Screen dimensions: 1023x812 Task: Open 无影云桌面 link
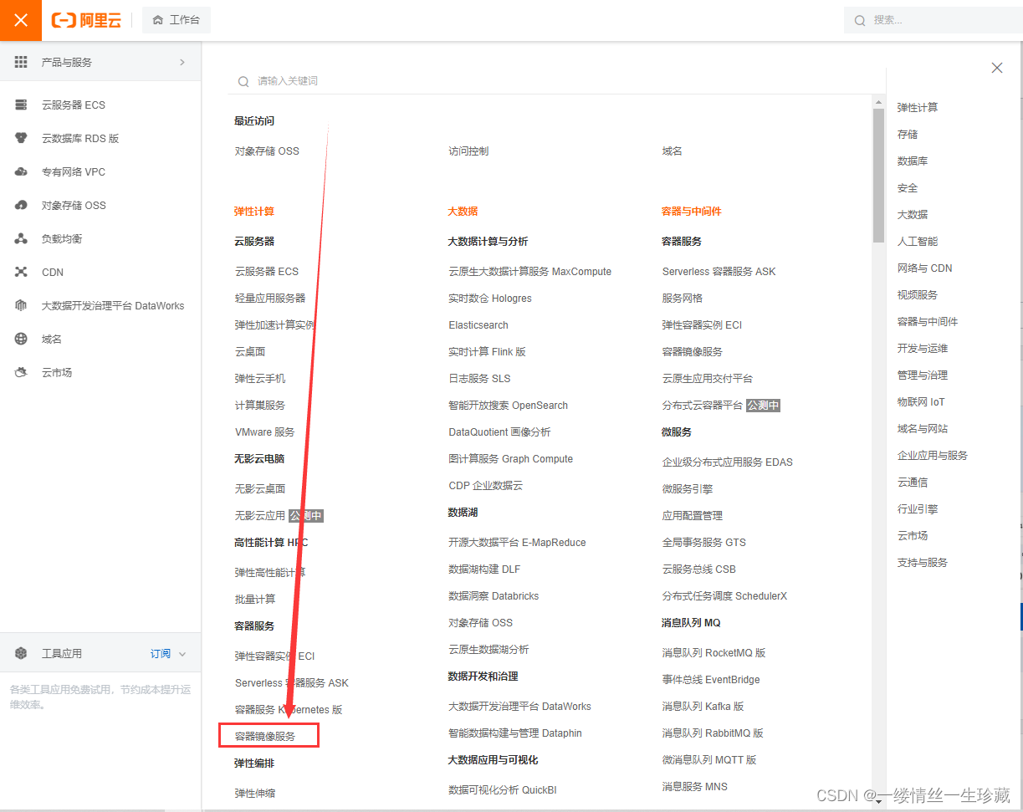click(260, 488)
